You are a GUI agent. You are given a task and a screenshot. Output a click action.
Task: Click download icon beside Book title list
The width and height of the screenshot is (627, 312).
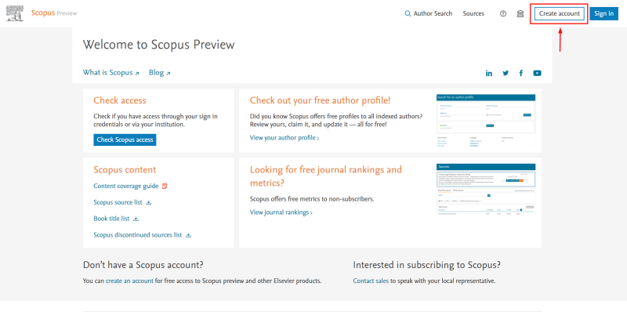pos(136,219)
